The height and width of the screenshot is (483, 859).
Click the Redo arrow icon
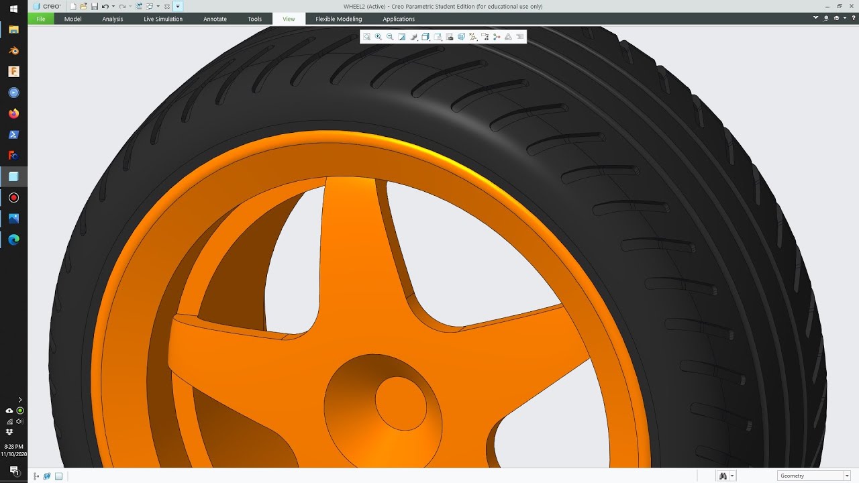click(122, 6)
